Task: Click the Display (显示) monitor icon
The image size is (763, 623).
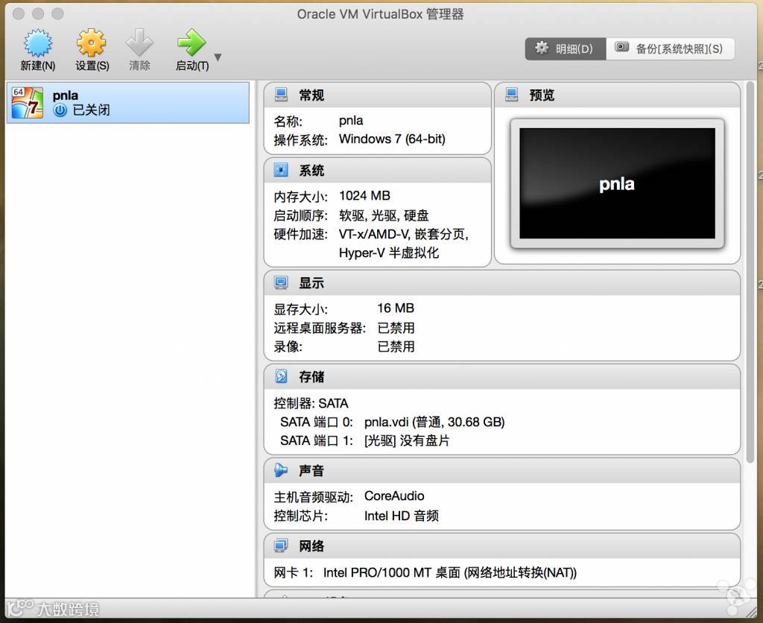Action: click(x=281, y=282)
